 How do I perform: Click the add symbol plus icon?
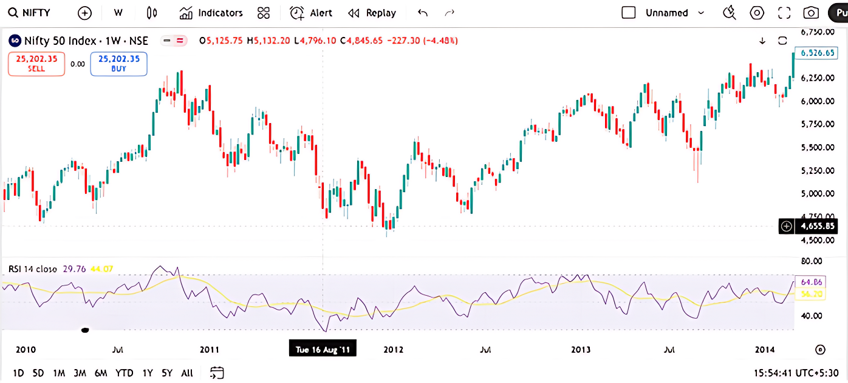coord(85,13)
